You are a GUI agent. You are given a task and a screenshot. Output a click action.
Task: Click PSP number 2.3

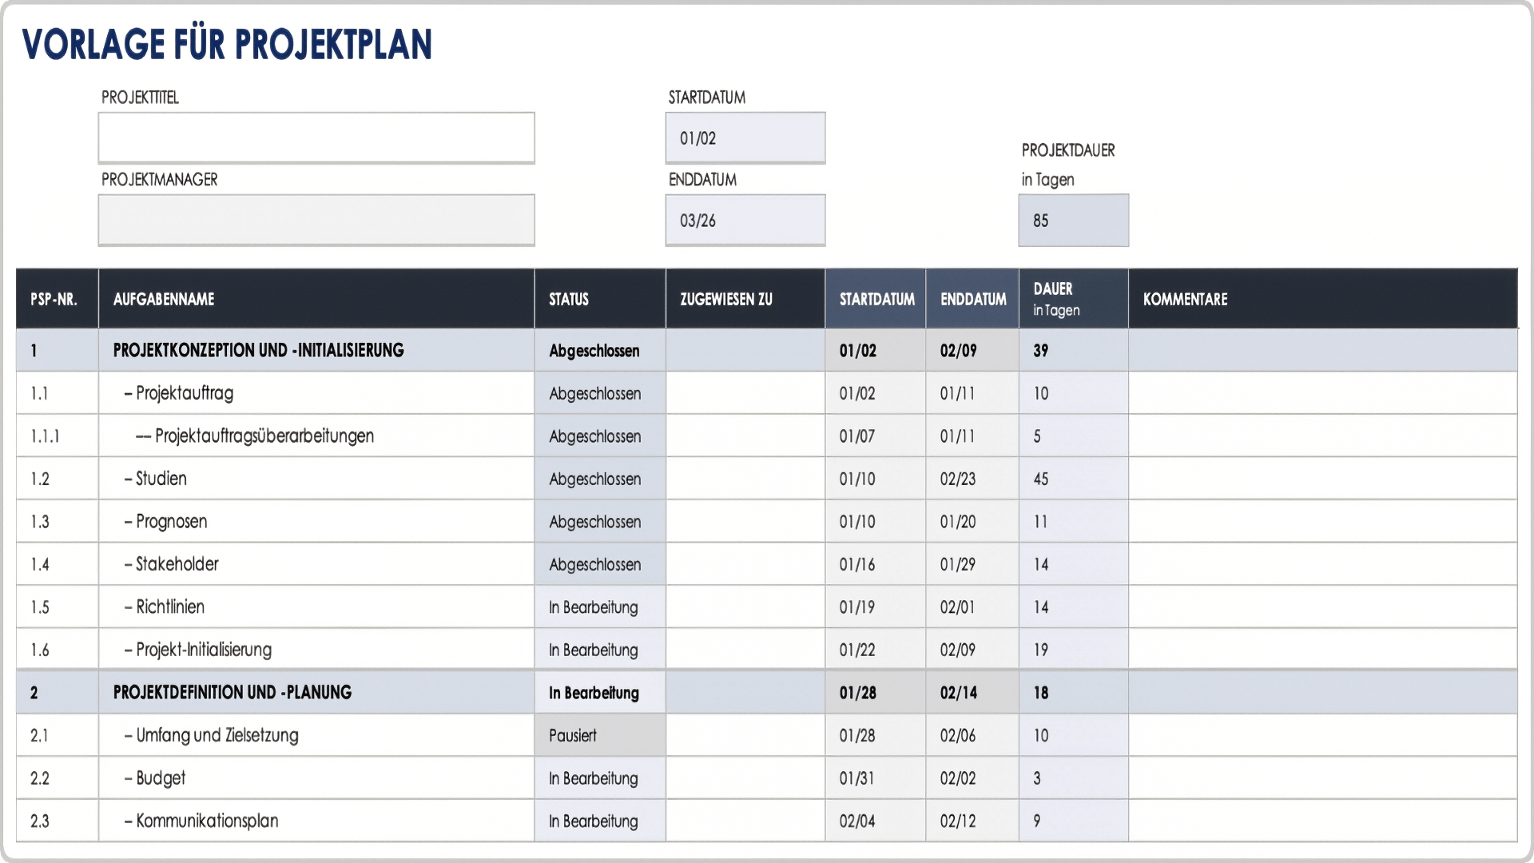pyautogui.click(x=57, y=821)
